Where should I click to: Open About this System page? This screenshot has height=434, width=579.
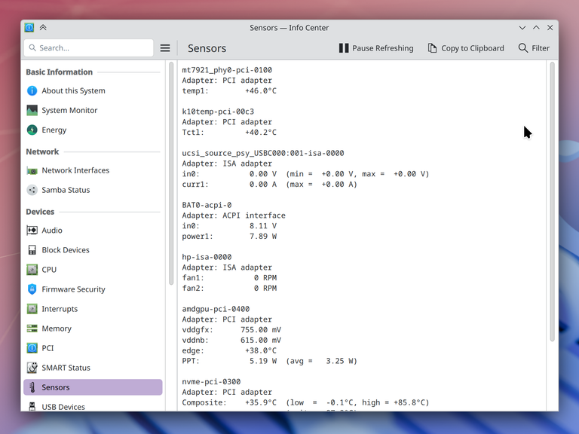93,90
